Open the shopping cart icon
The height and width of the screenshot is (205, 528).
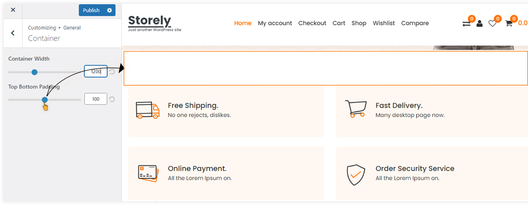click(x=509, y=23)
